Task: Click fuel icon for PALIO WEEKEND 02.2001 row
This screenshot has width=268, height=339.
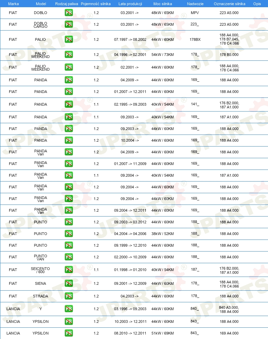Action: (69, 67)
